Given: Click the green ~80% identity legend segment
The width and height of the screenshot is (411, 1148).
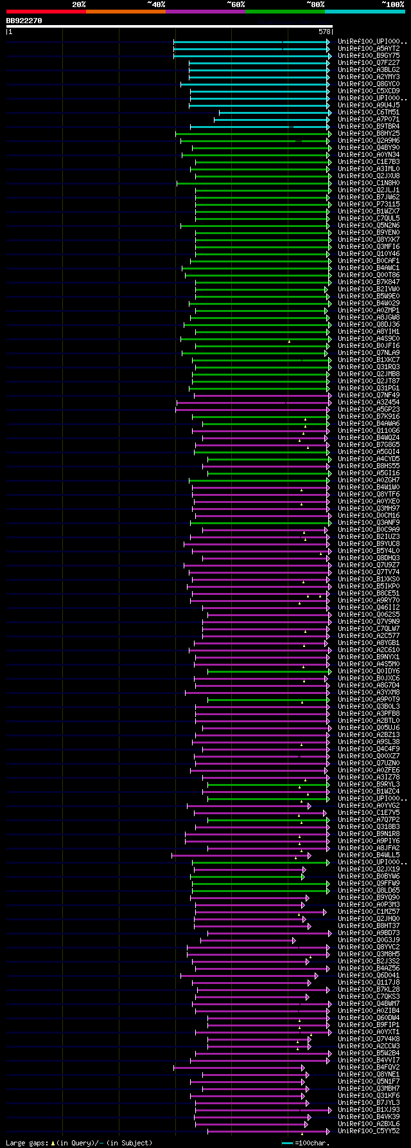Looking at the screenshot, I should tap(285, 12).
